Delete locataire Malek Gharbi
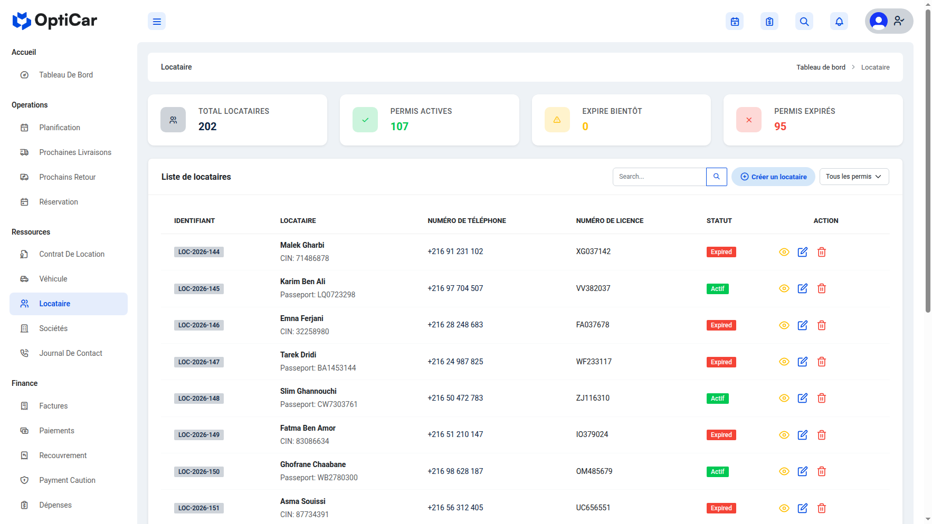Image resolution: width=932 pixels, height=524 pixels. (x=822, y=252)
